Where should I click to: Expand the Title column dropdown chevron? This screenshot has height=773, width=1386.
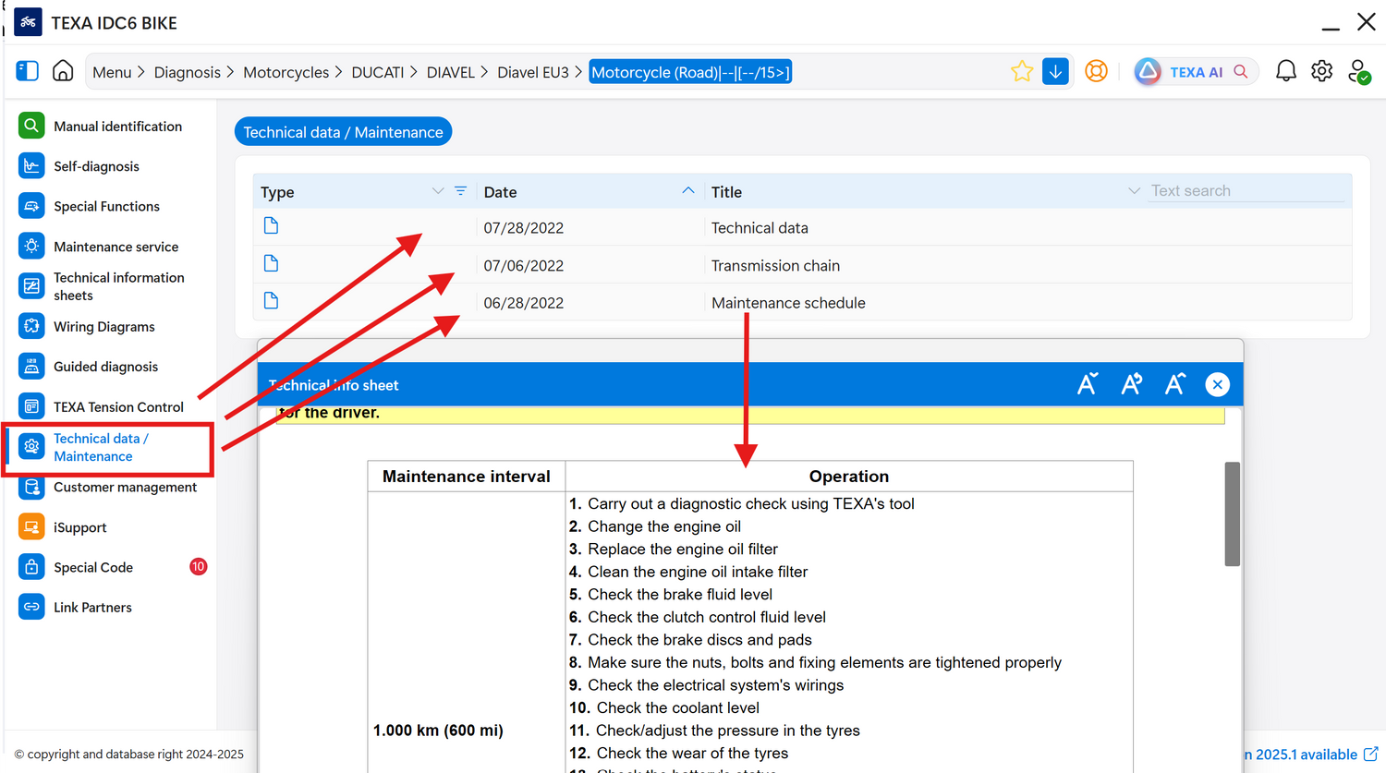(1134, 191)
